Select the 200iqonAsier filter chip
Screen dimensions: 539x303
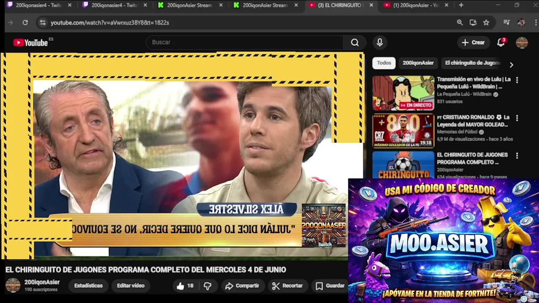(418, 63)
